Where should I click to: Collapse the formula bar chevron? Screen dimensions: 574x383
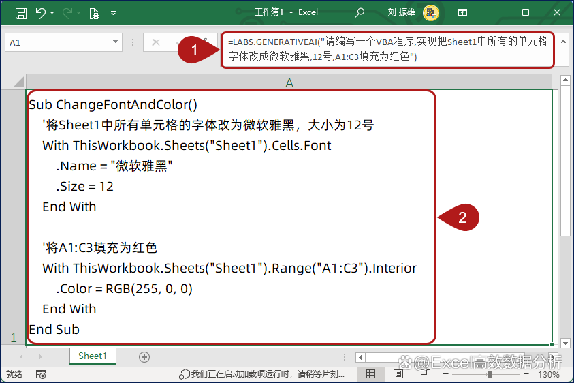coord(563,42)
